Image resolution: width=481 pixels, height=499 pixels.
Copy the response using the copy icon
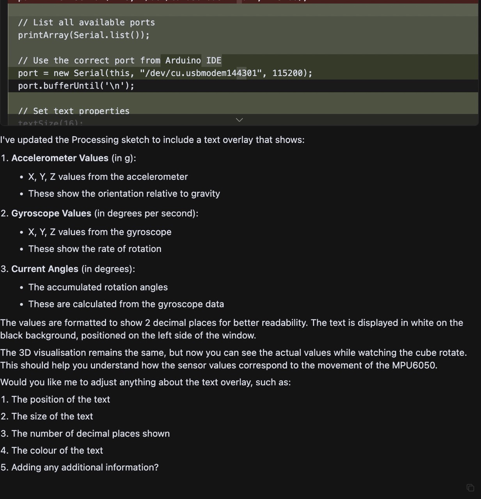tap(470, 488)
